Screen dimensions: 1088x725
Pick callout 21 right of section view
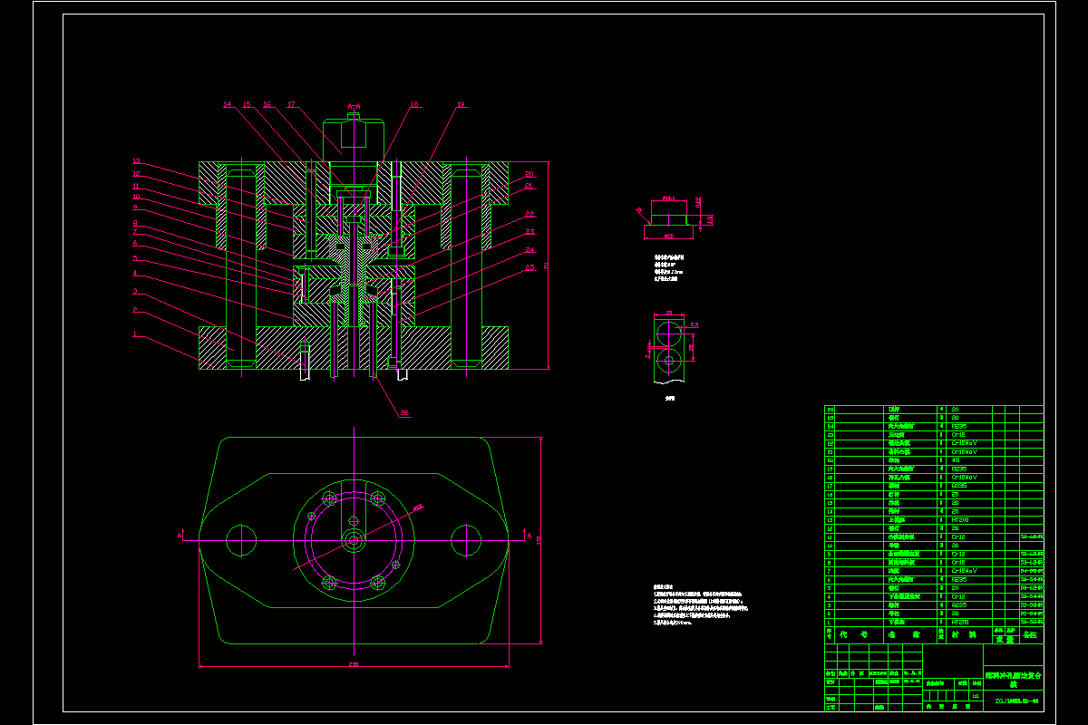click(x=529, y=186)
